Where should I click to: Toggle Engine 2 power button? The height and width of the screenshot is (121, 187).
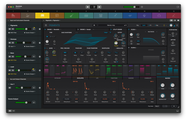point(78,30)
